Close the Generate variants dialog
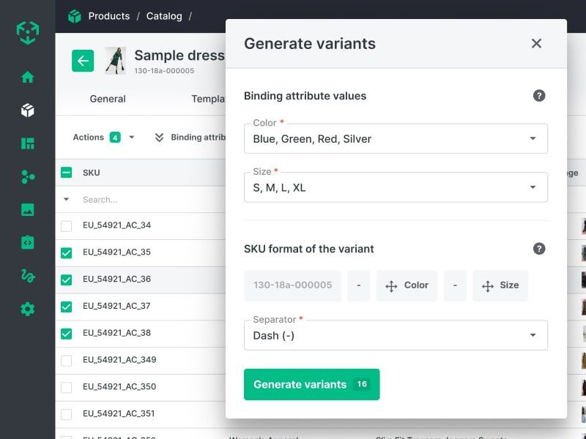Screen dimensions: 586x439 coord(536,43)
